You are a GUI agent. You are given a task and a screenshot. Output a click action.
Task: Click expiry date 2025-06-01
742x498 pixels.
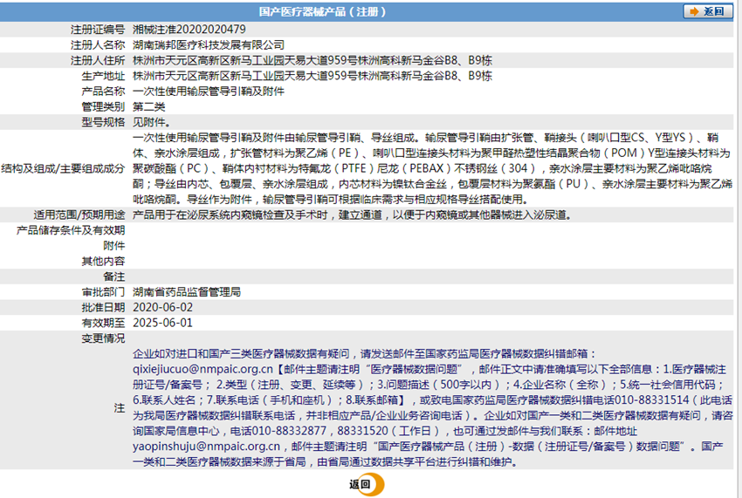(x=162, y=323)
